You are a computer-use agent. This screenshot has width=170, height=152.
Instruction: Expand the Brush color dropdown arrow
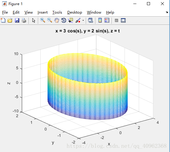pos(83,20)
